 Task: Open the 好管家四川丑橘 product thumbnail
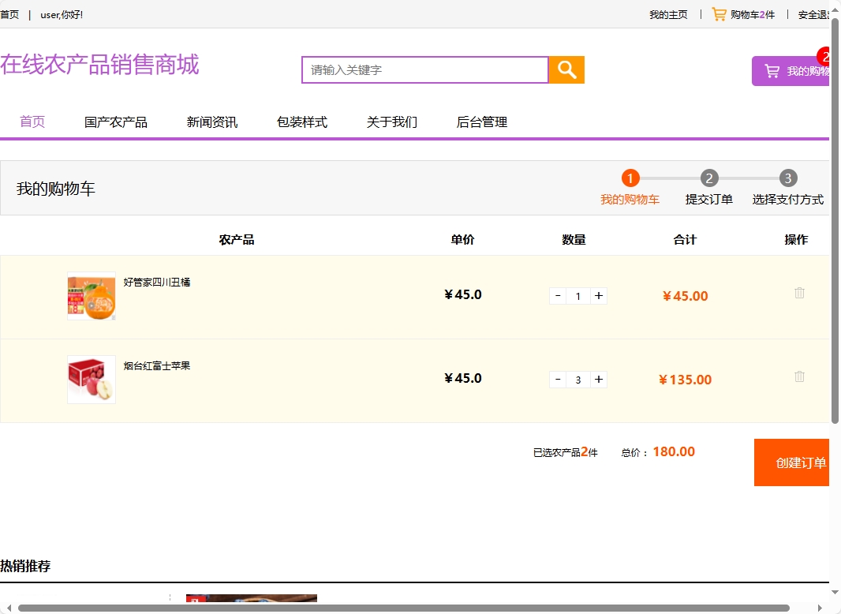point(92,296)
